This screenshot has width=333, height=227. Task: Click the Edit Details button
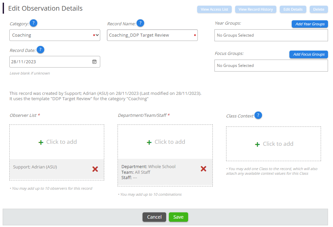click(293, 9)
